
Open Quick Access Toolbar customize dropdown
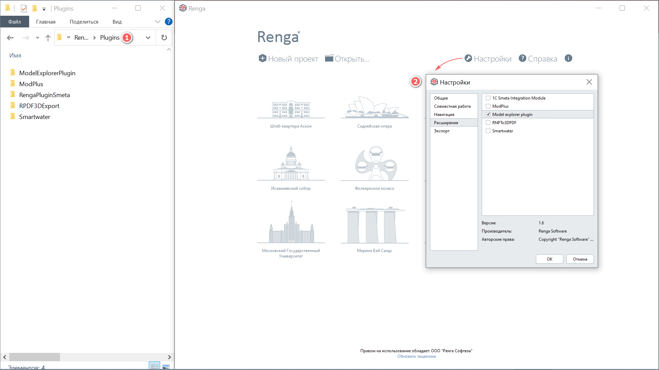pos(44,9)
